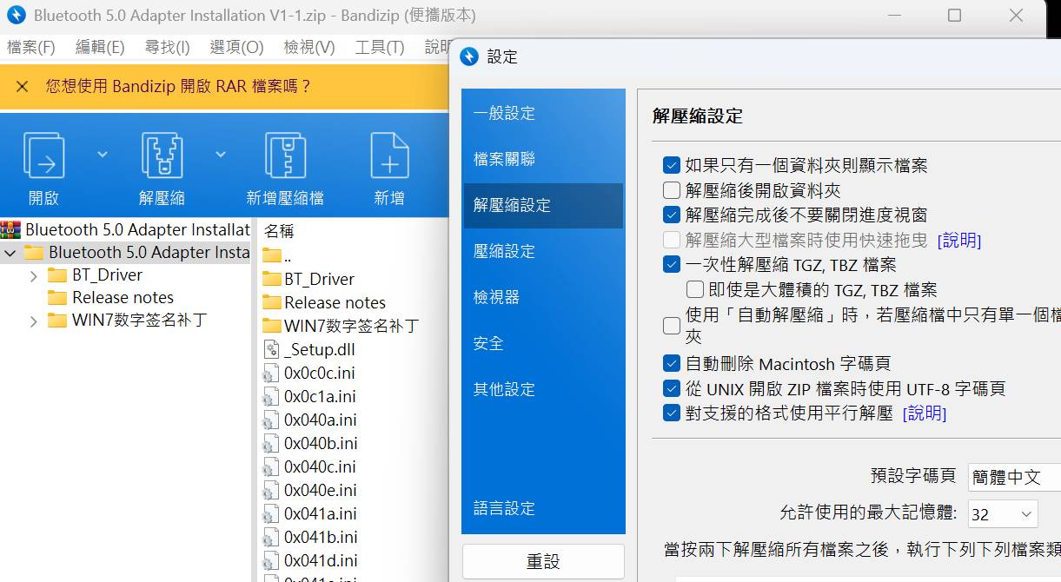Viewport: 1061px width, 582px height.
Task: Click the Bandizip logo in the title bar
Action: 16,16
